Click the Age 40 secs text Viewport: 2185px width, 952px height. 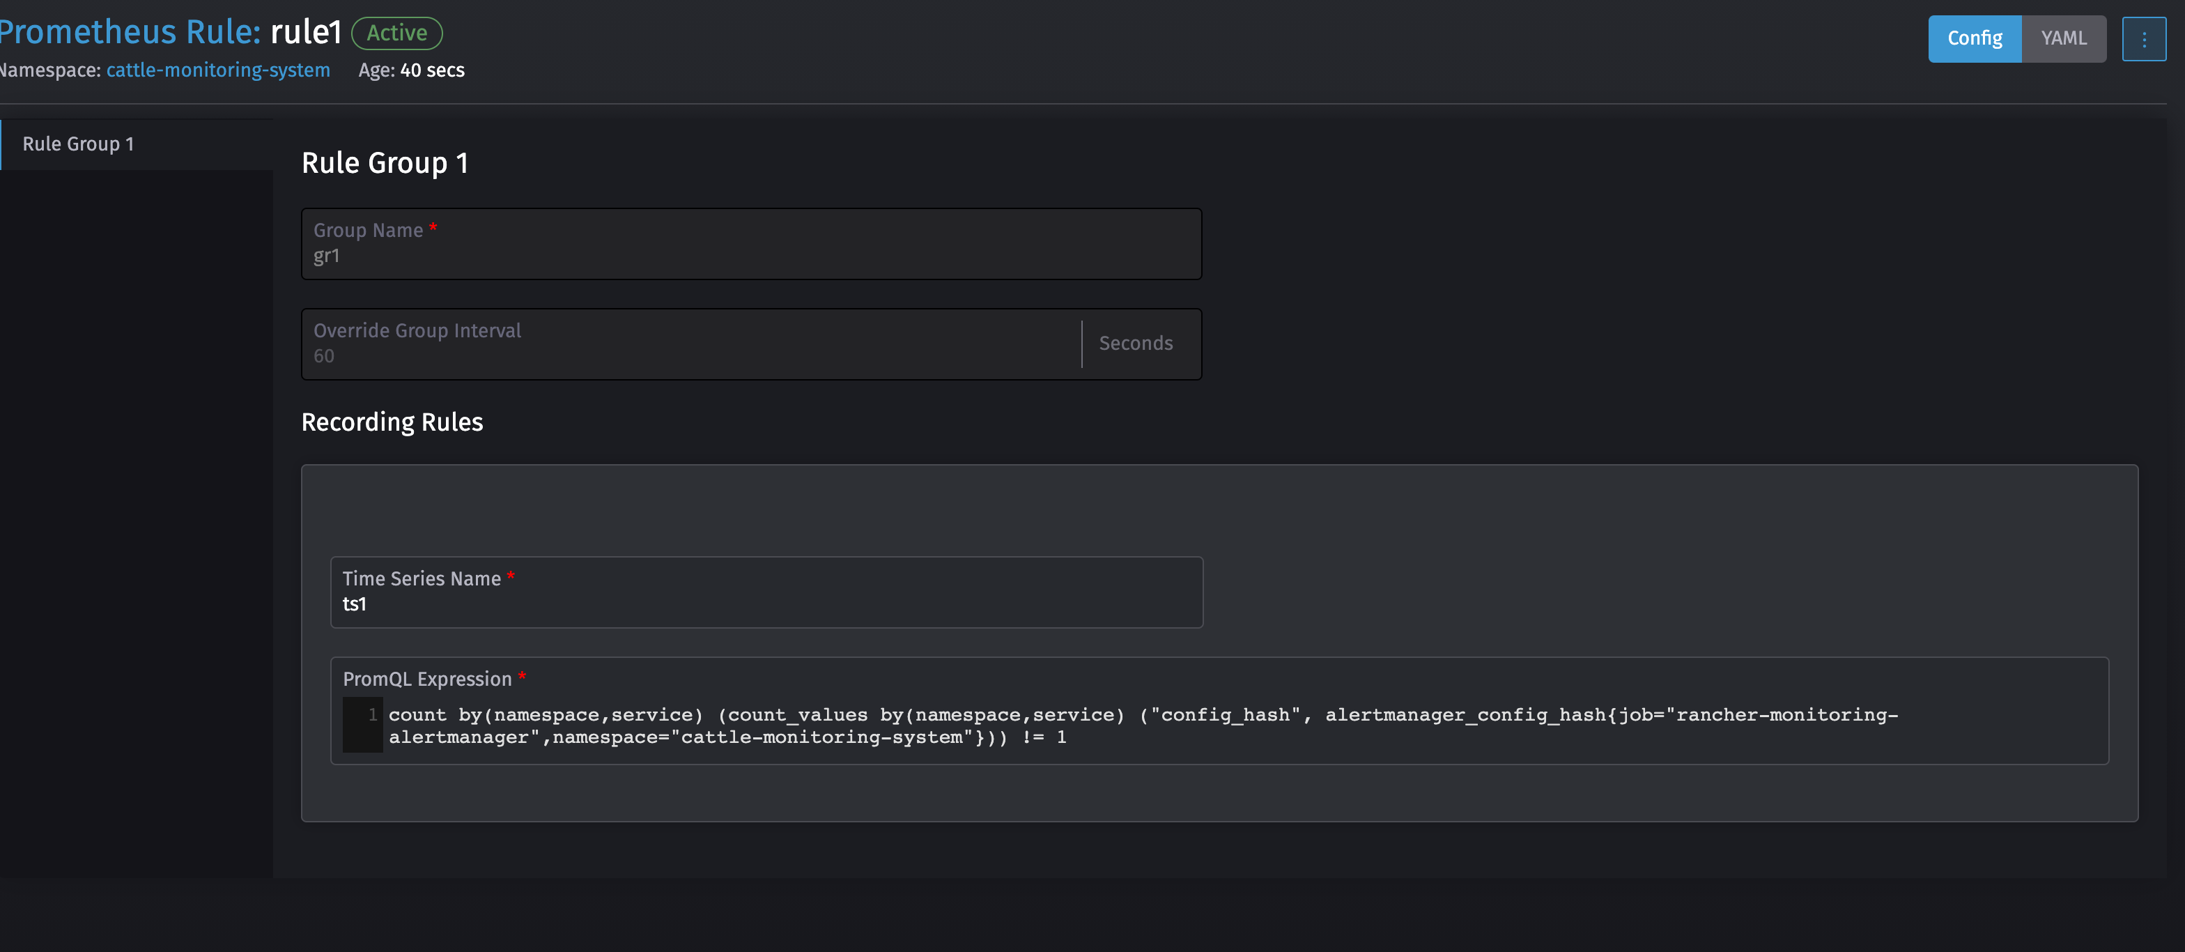click(x=411, y=70)
